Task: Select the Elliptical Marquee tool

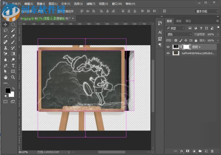Action: (13, 25)
